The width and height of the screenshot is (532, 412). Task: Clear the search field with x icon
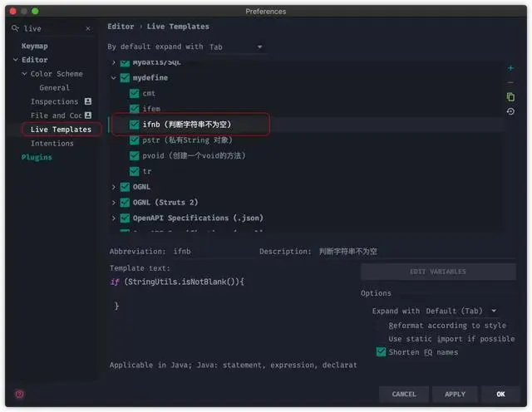88,29
